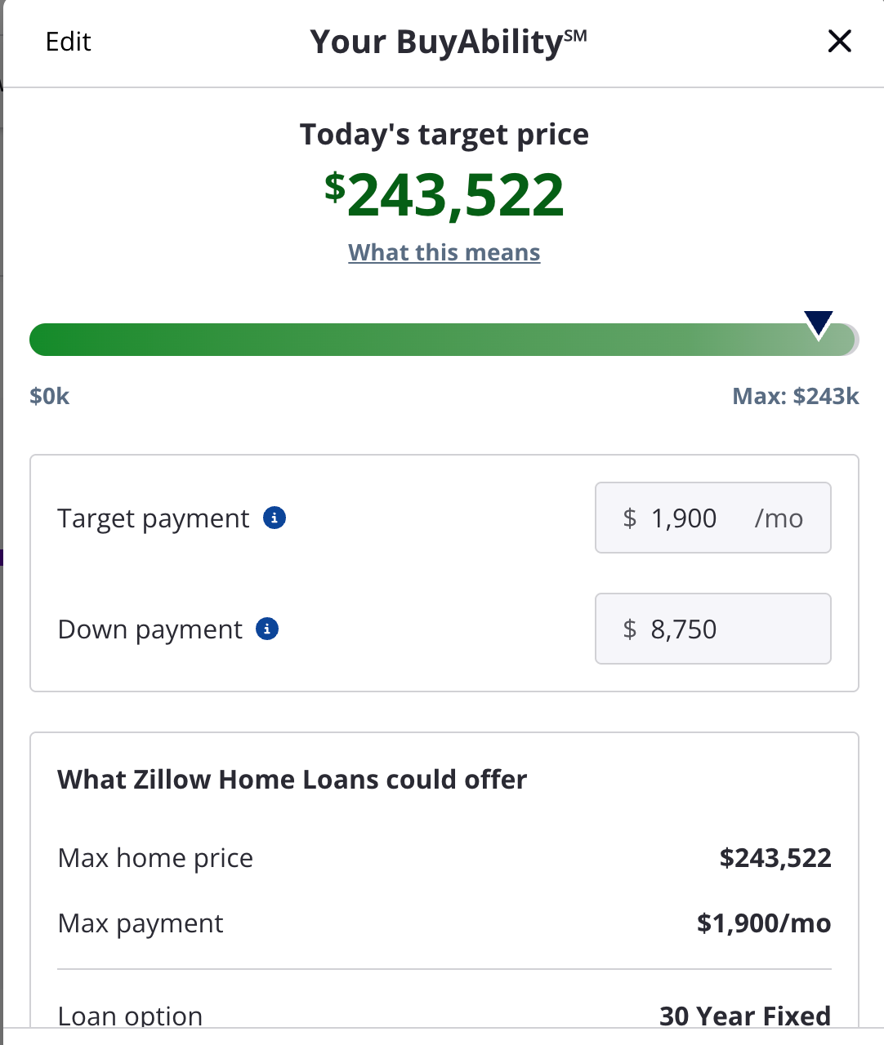Image resolution: width=884 pixels, height=1045 pixels.
Task: Open the Edit screen for BuyAbility
Action: (69, 41)
